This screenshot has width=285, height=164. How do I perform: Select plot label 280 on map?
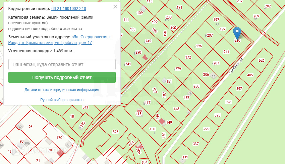[196, 86]
